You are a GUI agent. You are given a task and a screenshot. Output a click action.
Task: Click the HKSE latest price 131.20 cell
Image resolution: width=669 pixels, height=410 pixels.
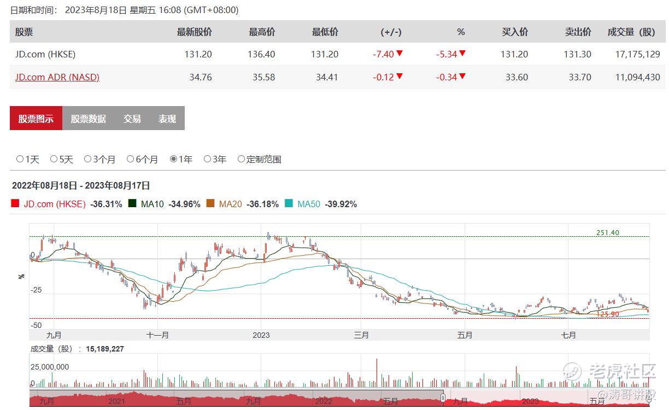tap(199, 54)
